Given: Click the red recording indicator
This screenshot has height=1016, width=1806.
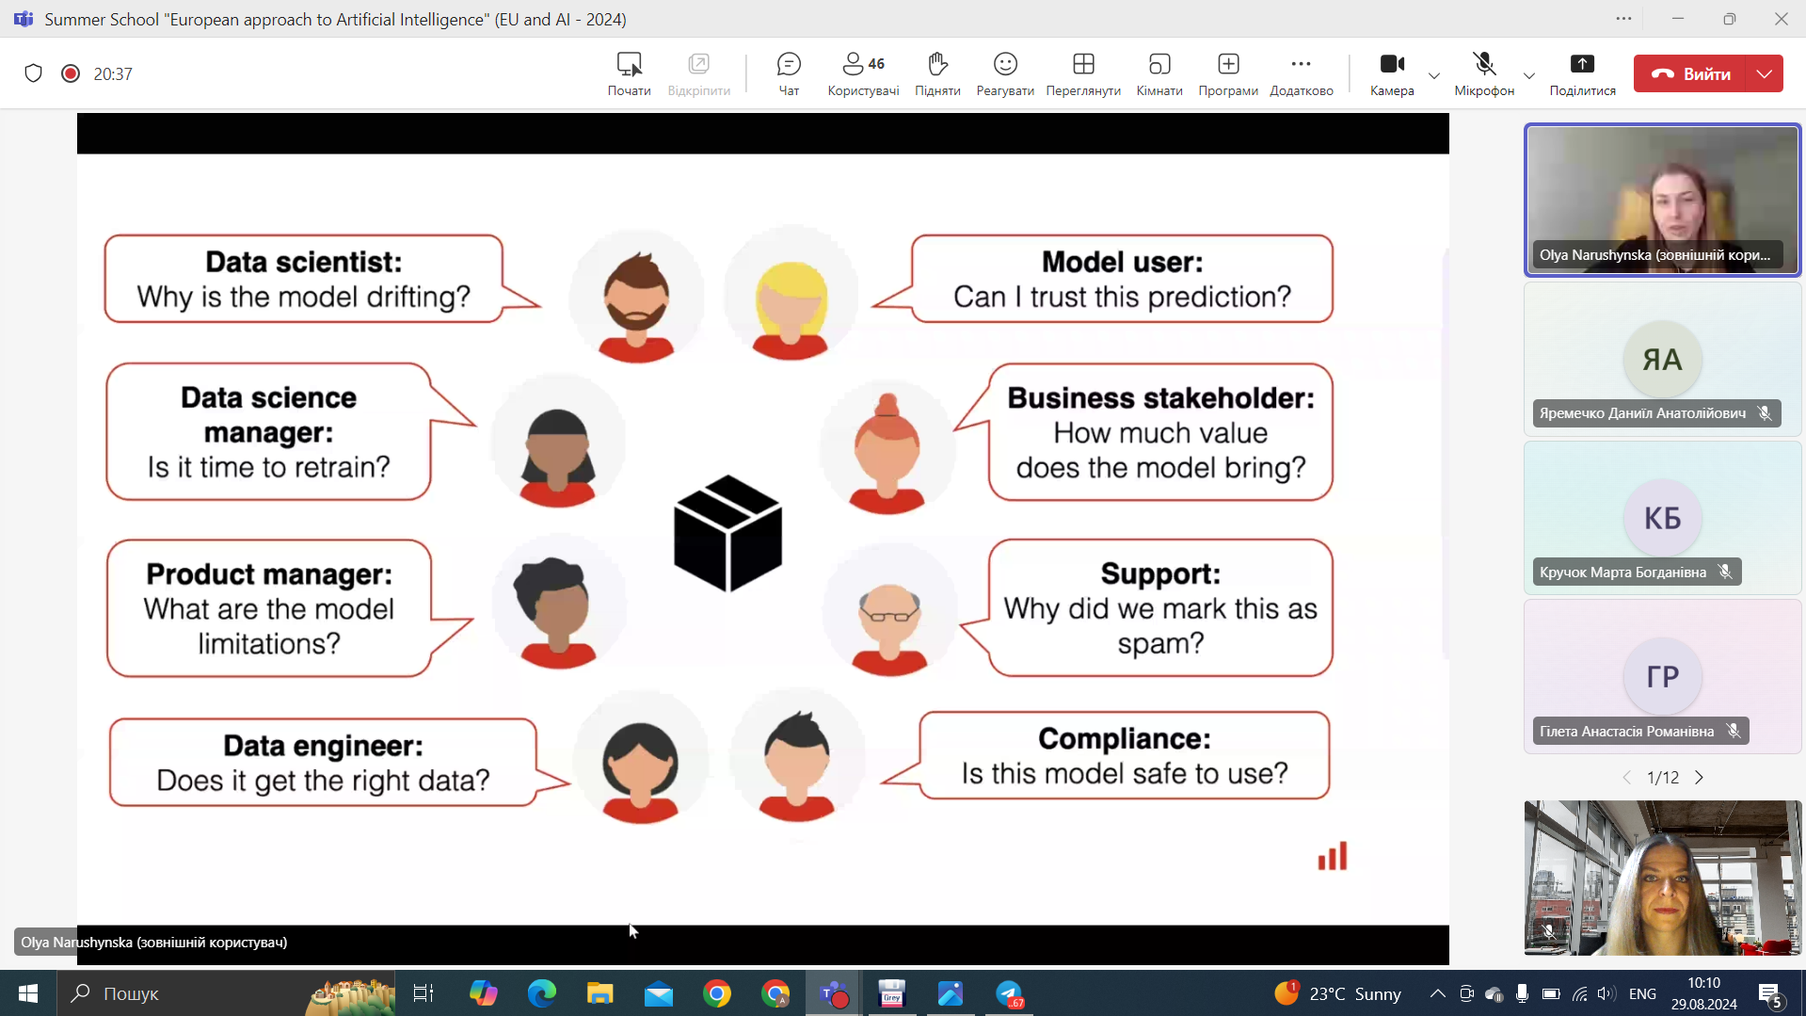Looking at the screenshot, I should click(x=71, y=73).
